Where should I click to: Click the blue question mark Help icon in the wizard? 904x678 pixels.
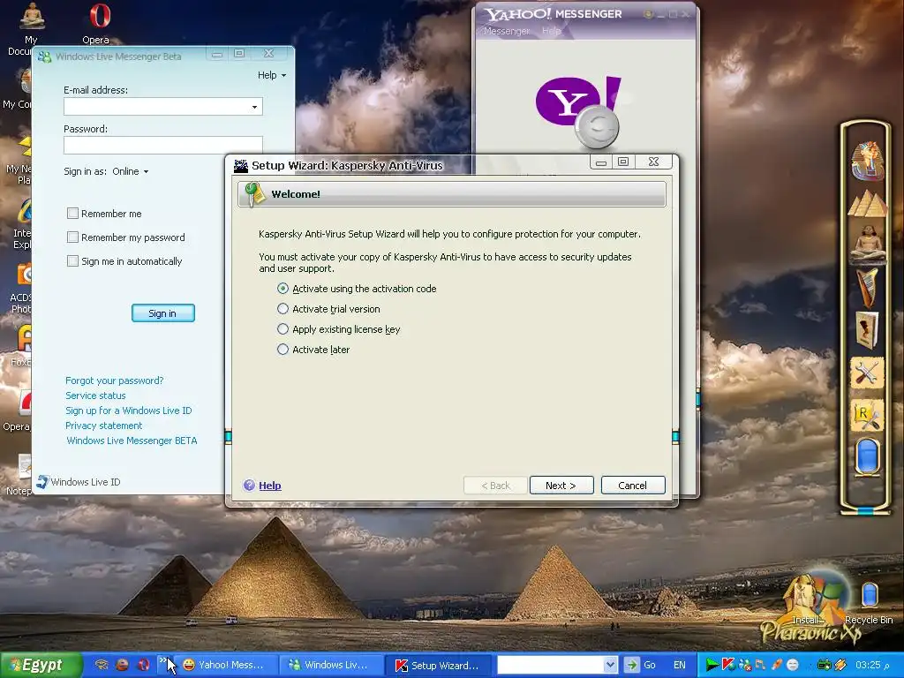[249, 486]
